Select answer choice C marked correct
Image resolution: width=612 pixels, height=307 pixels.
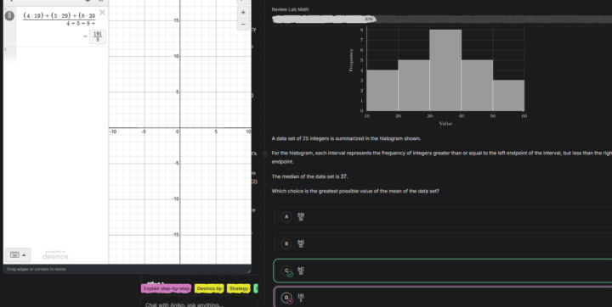(443, 271)
